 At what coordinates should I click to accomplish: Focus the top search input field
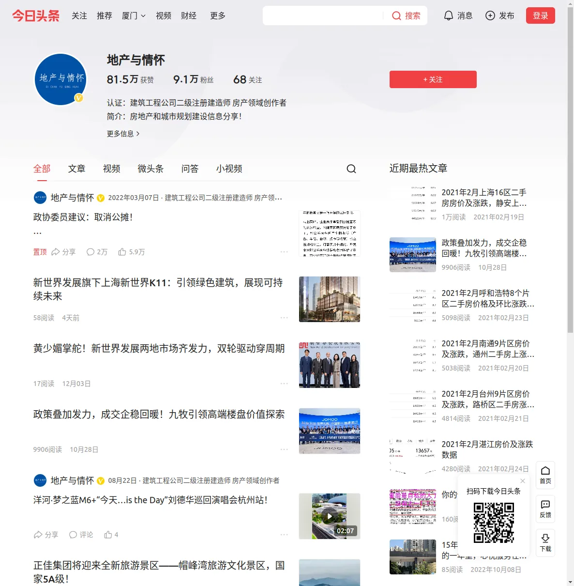(323, 15)
